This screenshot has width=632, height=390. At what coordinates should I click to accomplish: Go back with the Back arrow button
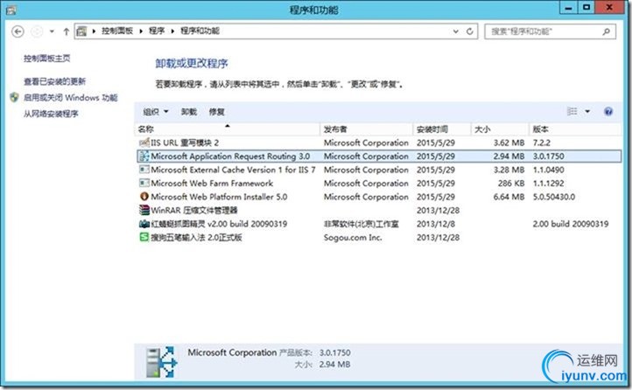click(x=18, y=31)
